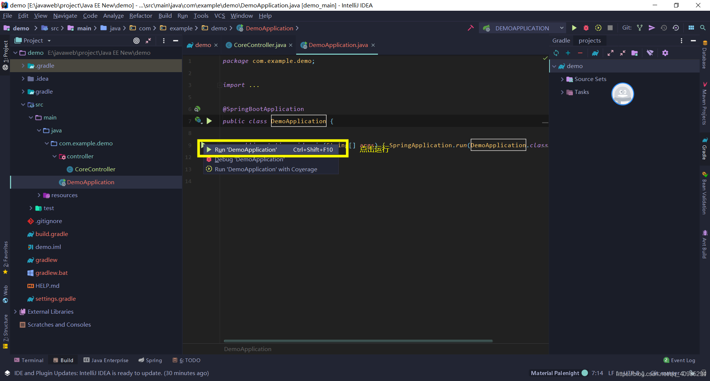
Task: Refresh all Gradle projects icon
Action: click(556, 53)
